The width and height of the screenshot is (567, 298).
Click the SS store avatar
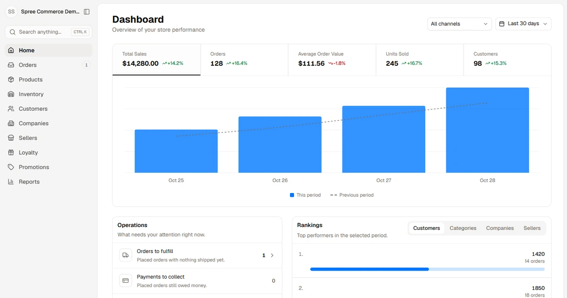(11, 12)
